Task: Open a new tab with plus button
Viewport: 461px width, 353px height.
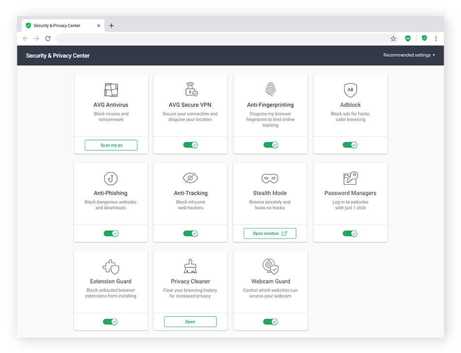Action: pyautogui.click(x=112, y=26)
